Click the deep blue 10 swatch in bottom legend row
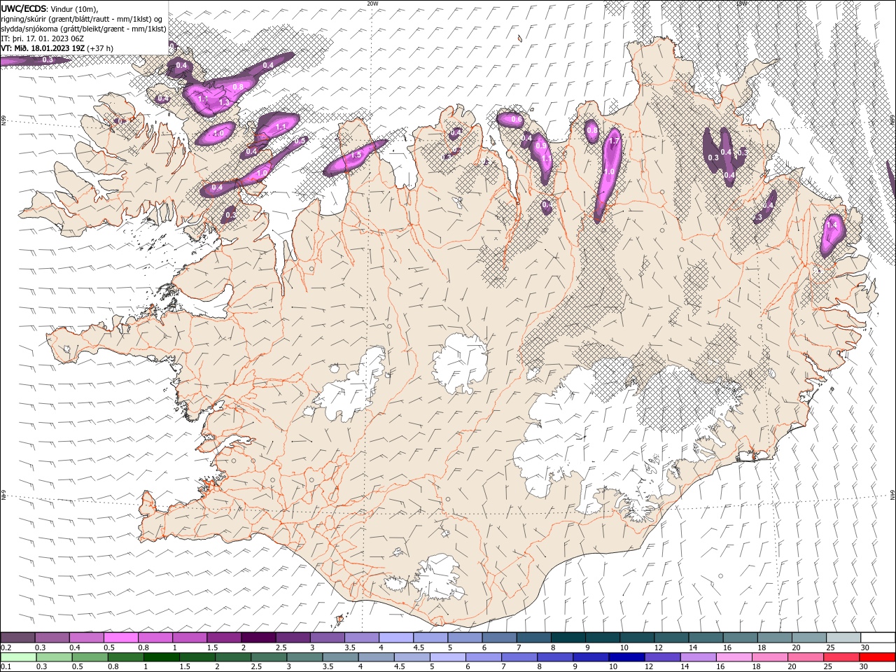This screenshot has height=672, width=896. [626, 657]
